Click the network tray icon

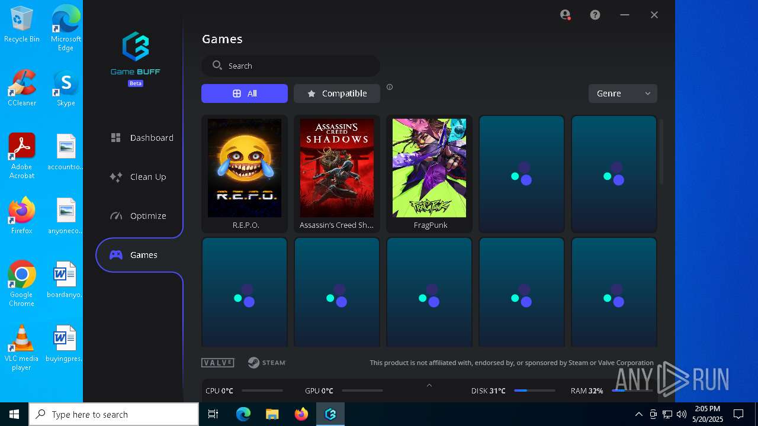[x=667, y=414]
